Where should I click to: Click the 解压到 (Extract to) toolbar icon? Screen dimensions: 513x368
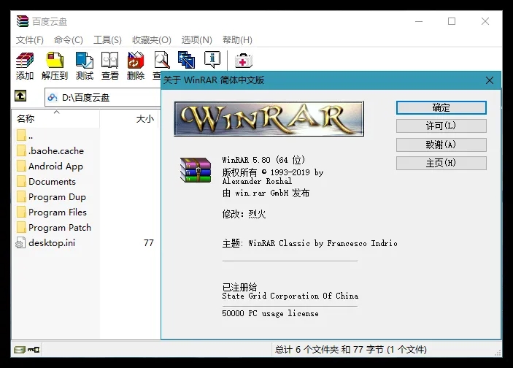point(54,66)
